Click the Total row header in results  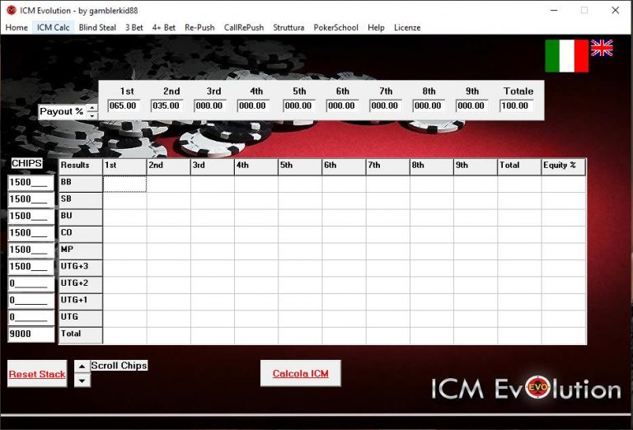coord(81,335)
